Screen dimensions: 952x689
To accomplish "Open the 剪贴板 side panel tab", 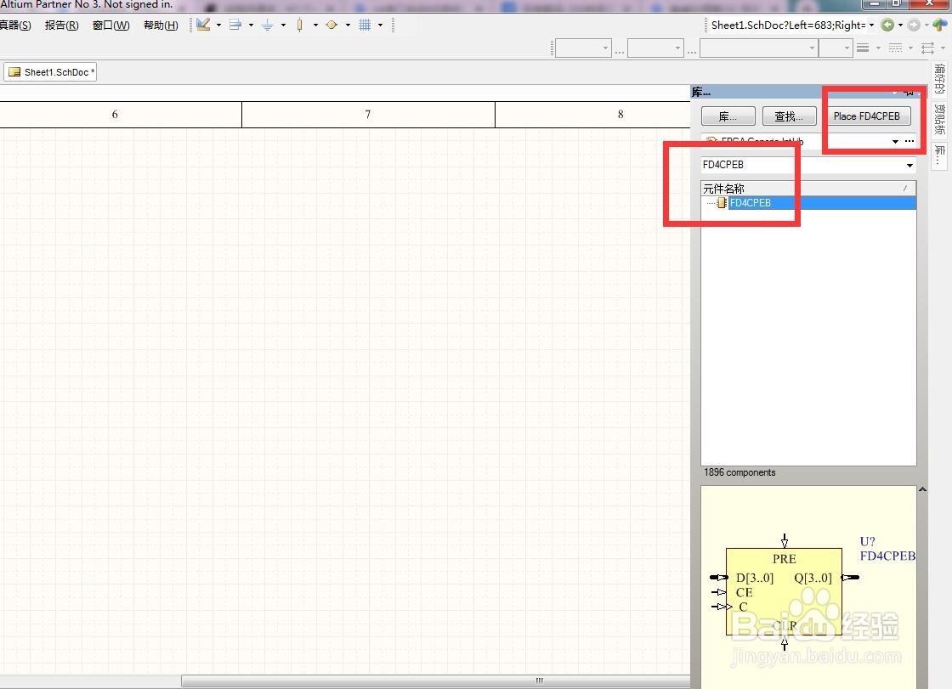I will pyautogui.click(x=940, y=120).
